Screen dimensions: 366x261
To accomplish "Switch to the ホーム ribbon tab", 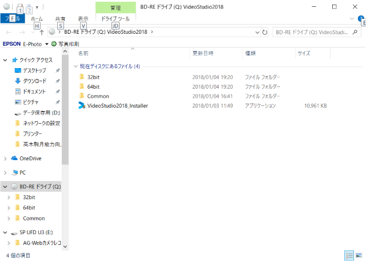I will [x=37, y=19].
